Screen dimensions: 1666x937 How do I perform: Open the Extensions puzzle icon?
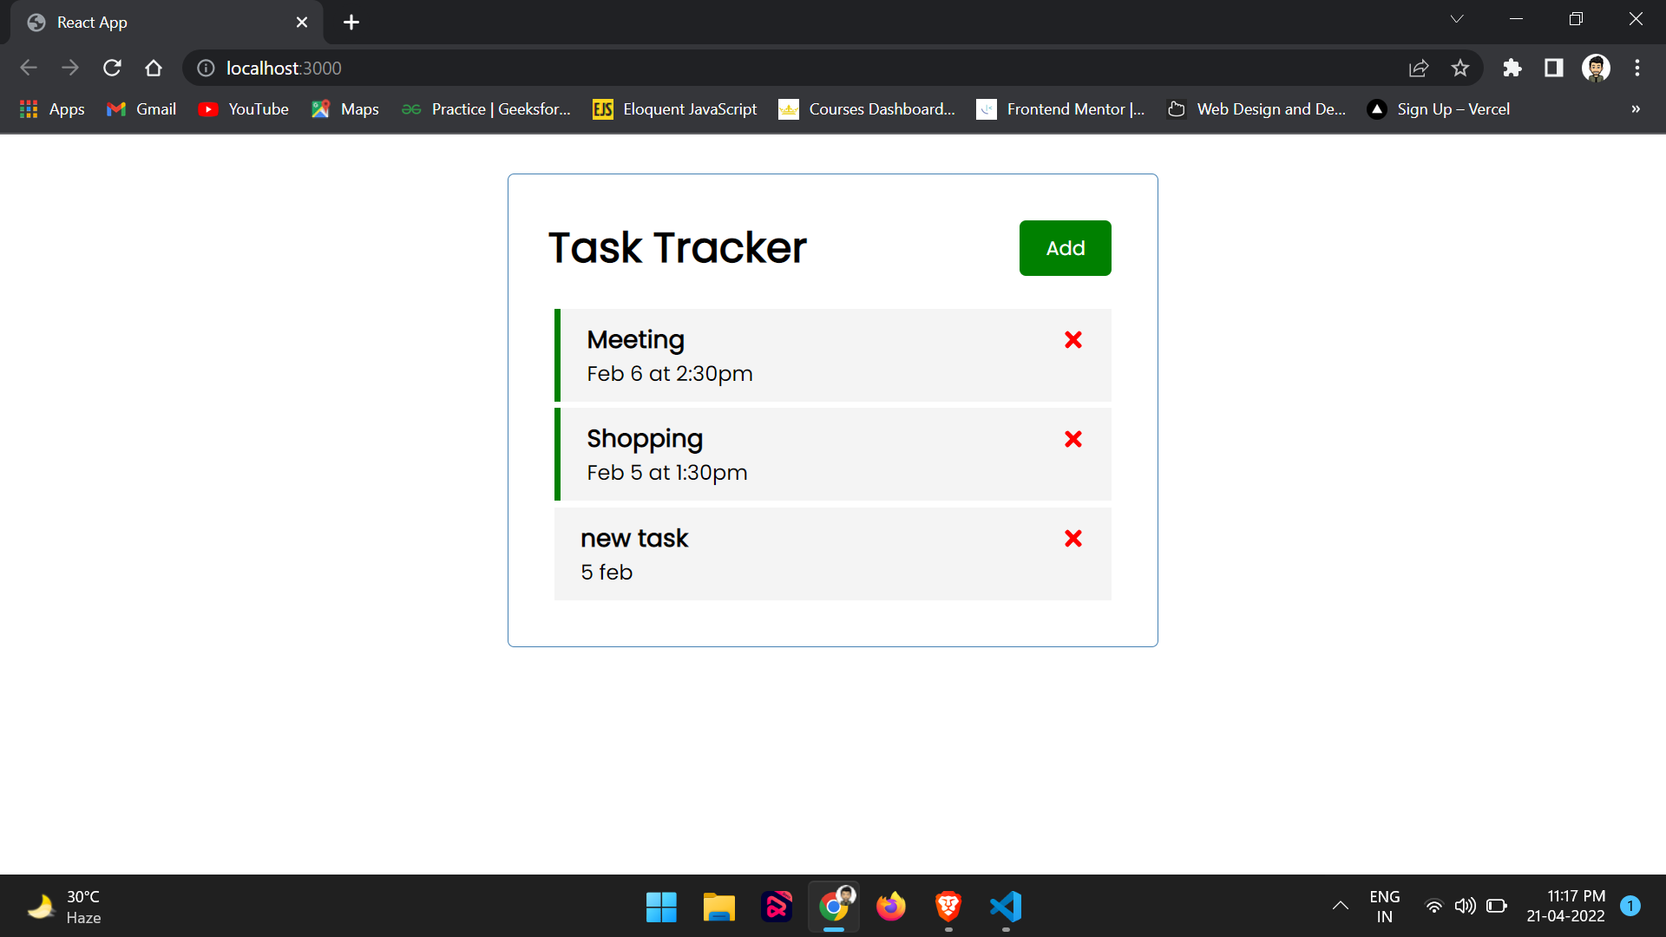[x=1512, y=68]
